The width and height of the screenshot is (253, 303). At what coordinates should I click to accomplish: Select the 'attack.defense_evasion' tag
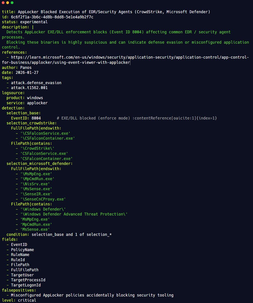(36, 83)
